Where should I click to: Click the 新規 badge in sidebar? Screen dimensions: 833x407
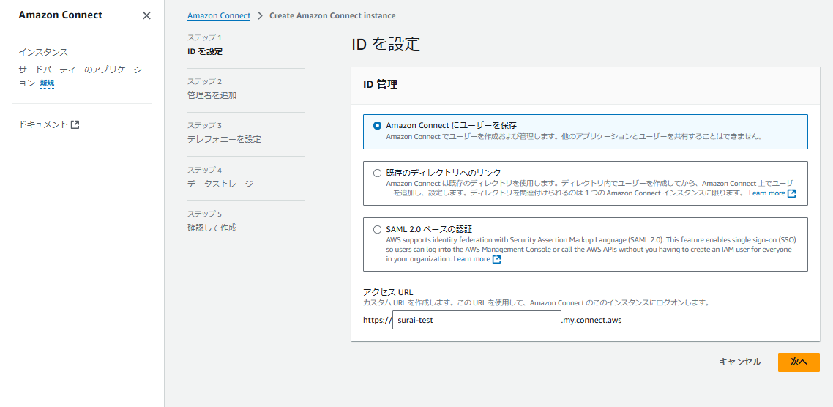pyautogui.click(x=47, y=83)
